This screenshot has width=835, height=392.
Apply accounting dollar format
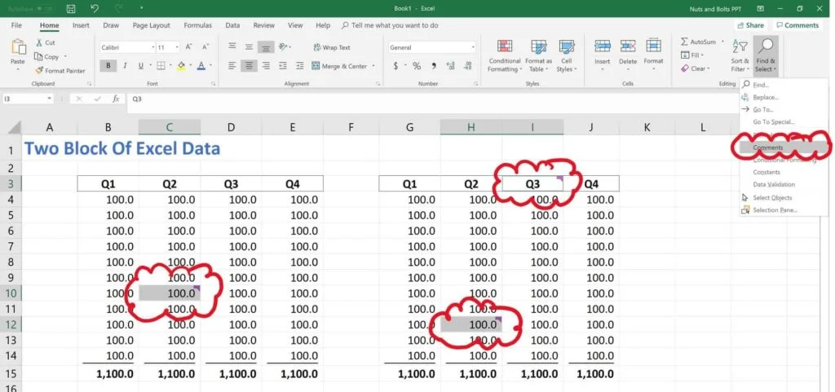point(395,66)
